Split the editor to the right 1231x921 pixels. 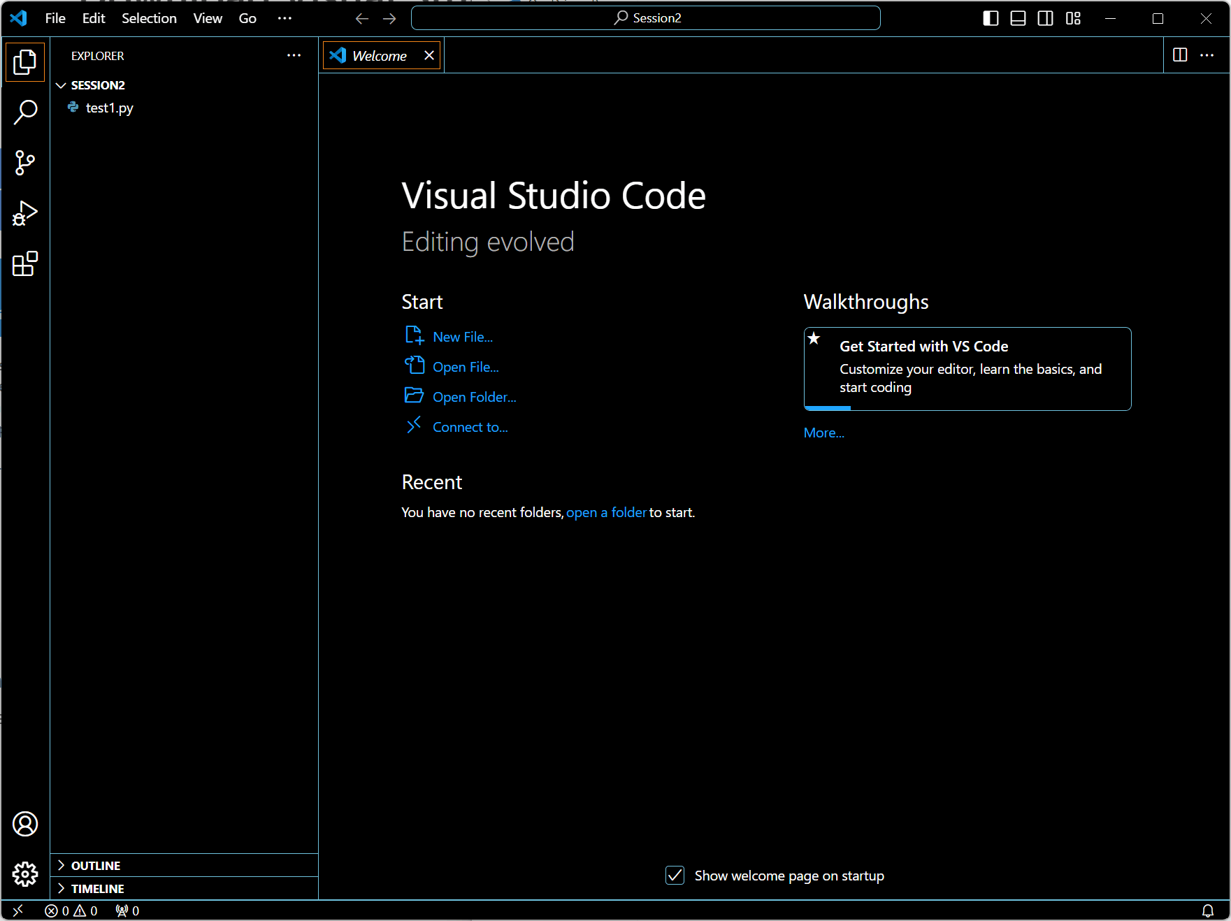click(1180, 55)
